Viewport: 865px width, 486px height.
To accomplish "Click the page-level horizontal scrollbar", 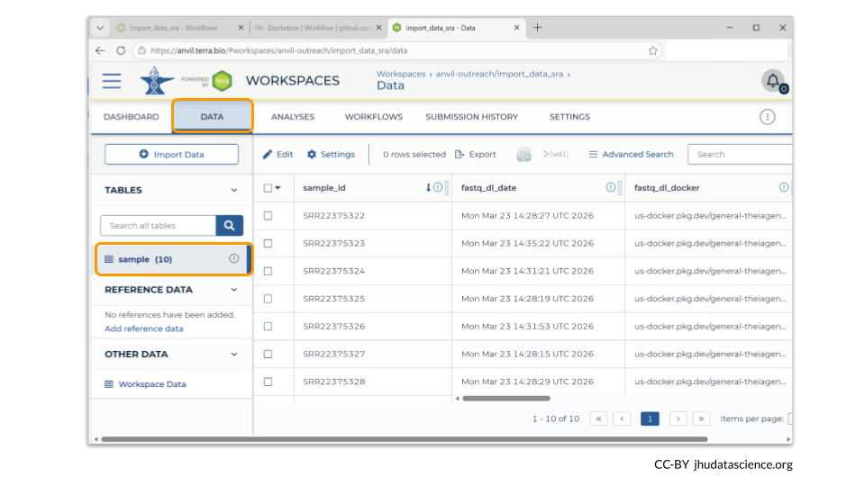I will [405, 439].
